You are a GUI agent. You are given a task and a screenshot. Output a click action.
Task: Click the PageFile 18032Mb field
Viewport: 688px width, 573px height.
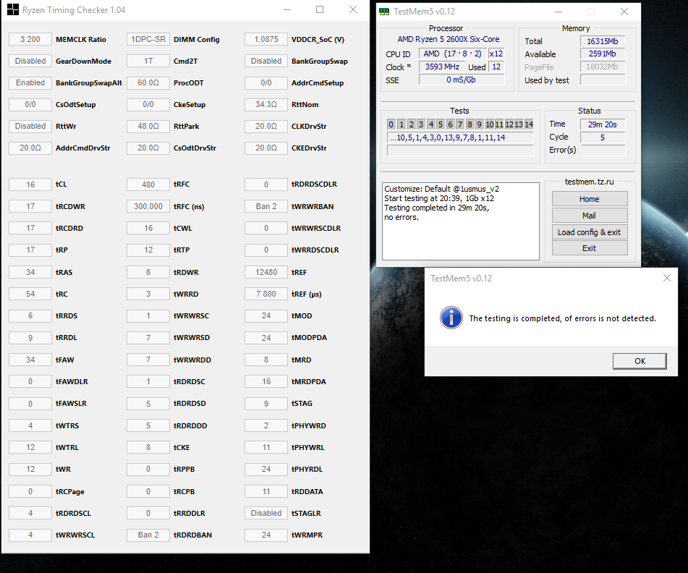(x=603, y=67)
